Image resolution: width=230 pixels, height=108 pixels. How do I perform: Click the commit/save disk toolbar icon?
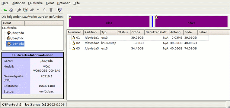click(11, 10)
